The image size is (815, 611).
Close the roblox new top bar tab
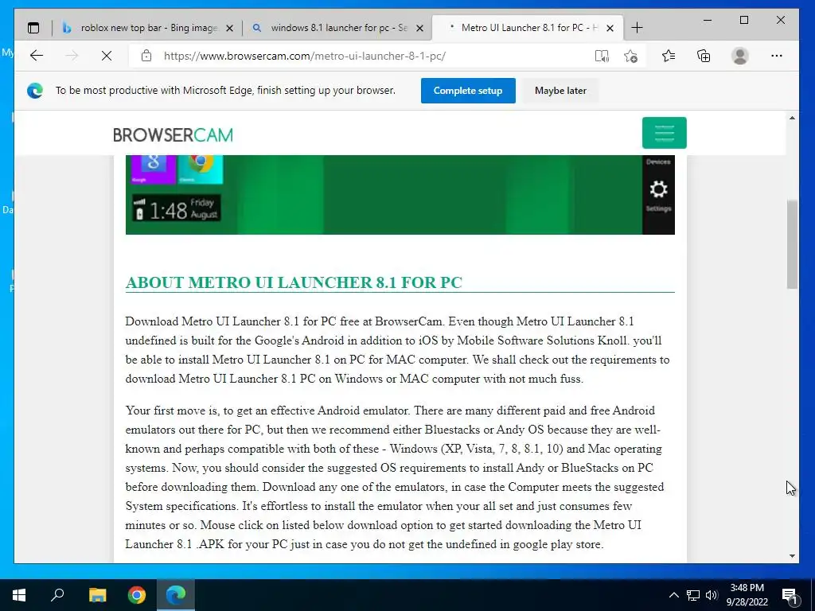pos(229,28)
